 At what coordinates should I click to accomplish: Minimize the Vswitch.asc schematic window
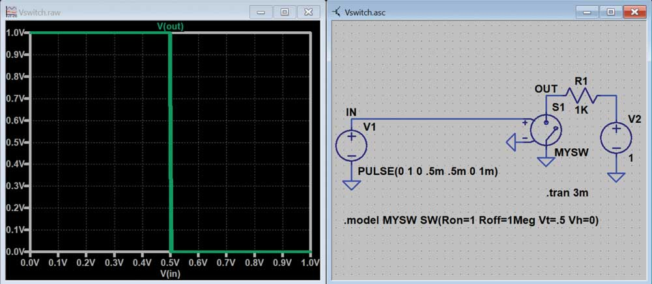pyautogui.click(x=588, y=12)
